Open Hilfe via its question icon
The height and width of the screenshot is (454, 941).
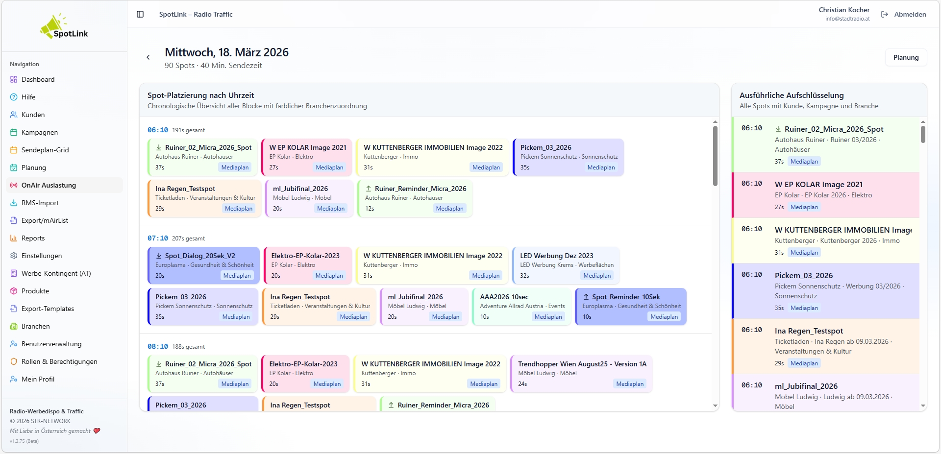click(x=14, y=97)
